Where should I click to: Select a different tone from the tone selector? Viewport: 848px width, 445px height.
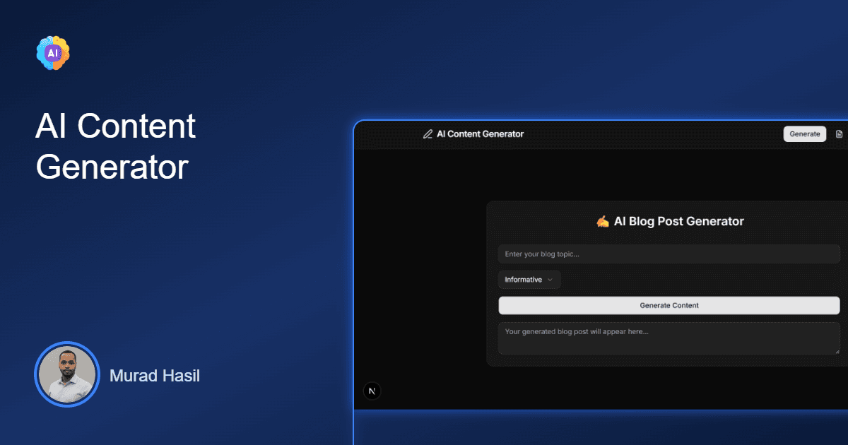pyautogui.click(x=529, y=279)
